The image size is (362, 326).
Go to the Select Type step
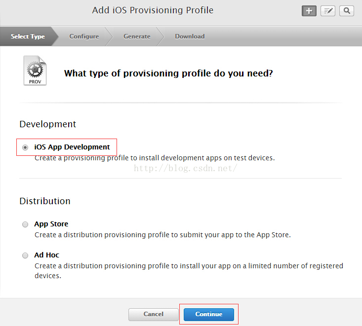[x=28, y=36]
